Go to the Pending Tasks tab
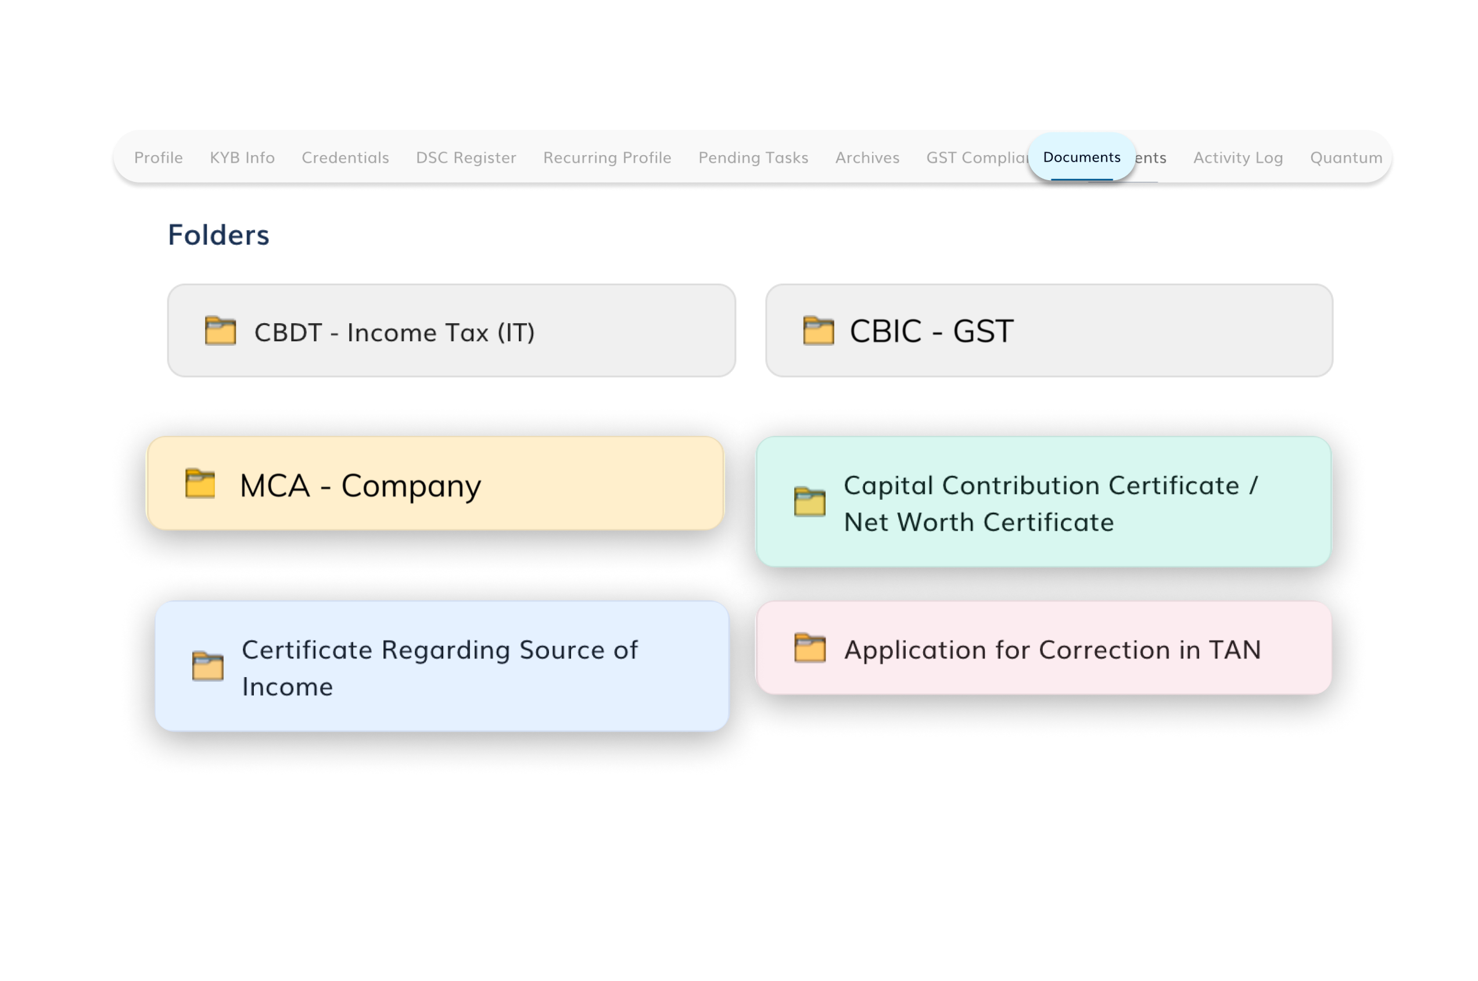 point(753,157)
